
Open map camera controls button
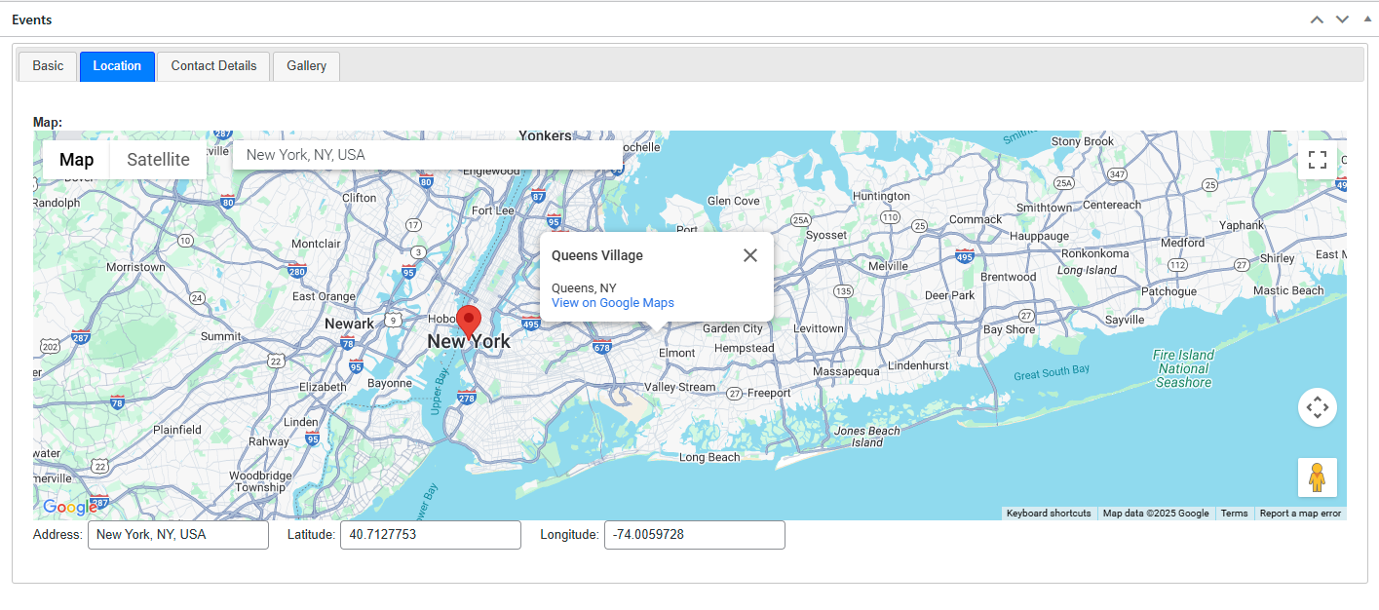(x=1317, y=407)
